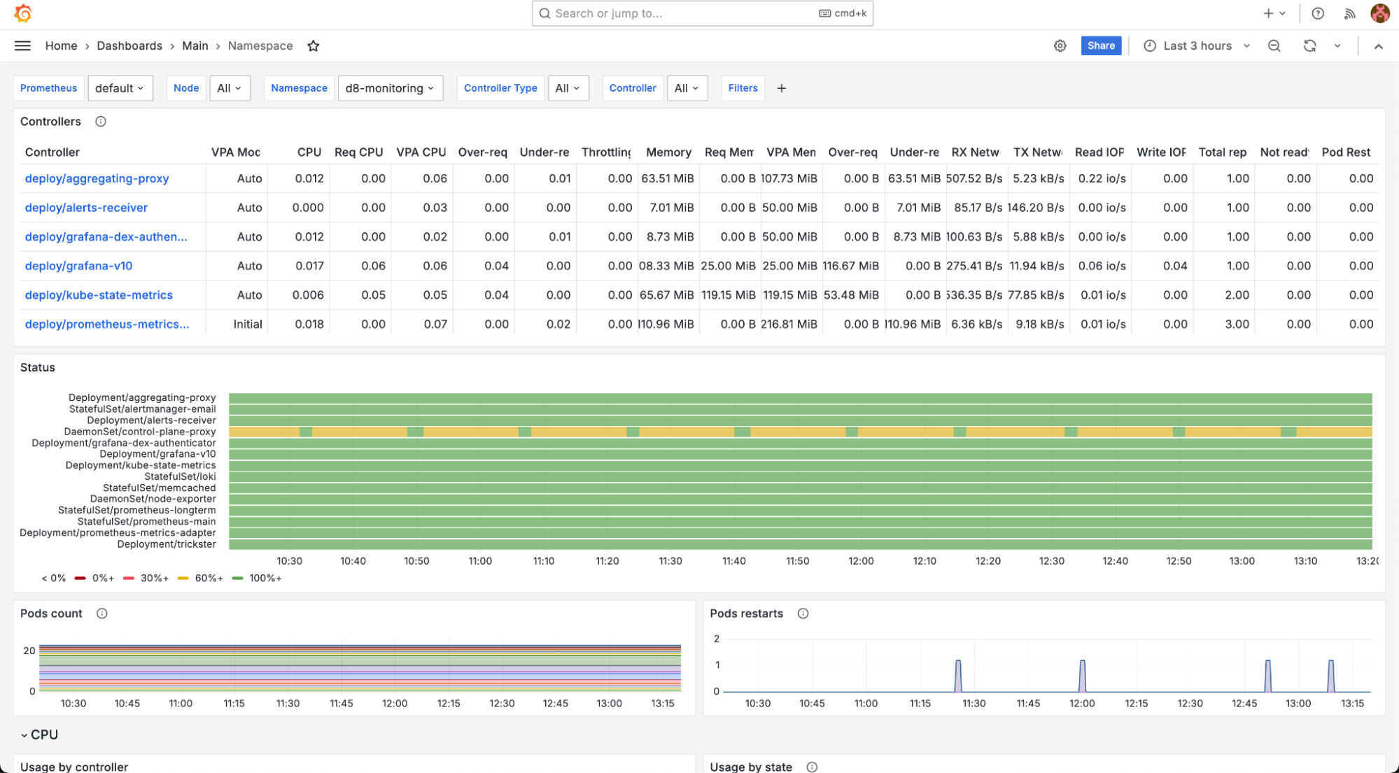1399x773 pixels.
Task: Show Controllers panel info tooltip icon
Action: click(x=101, y=122)
